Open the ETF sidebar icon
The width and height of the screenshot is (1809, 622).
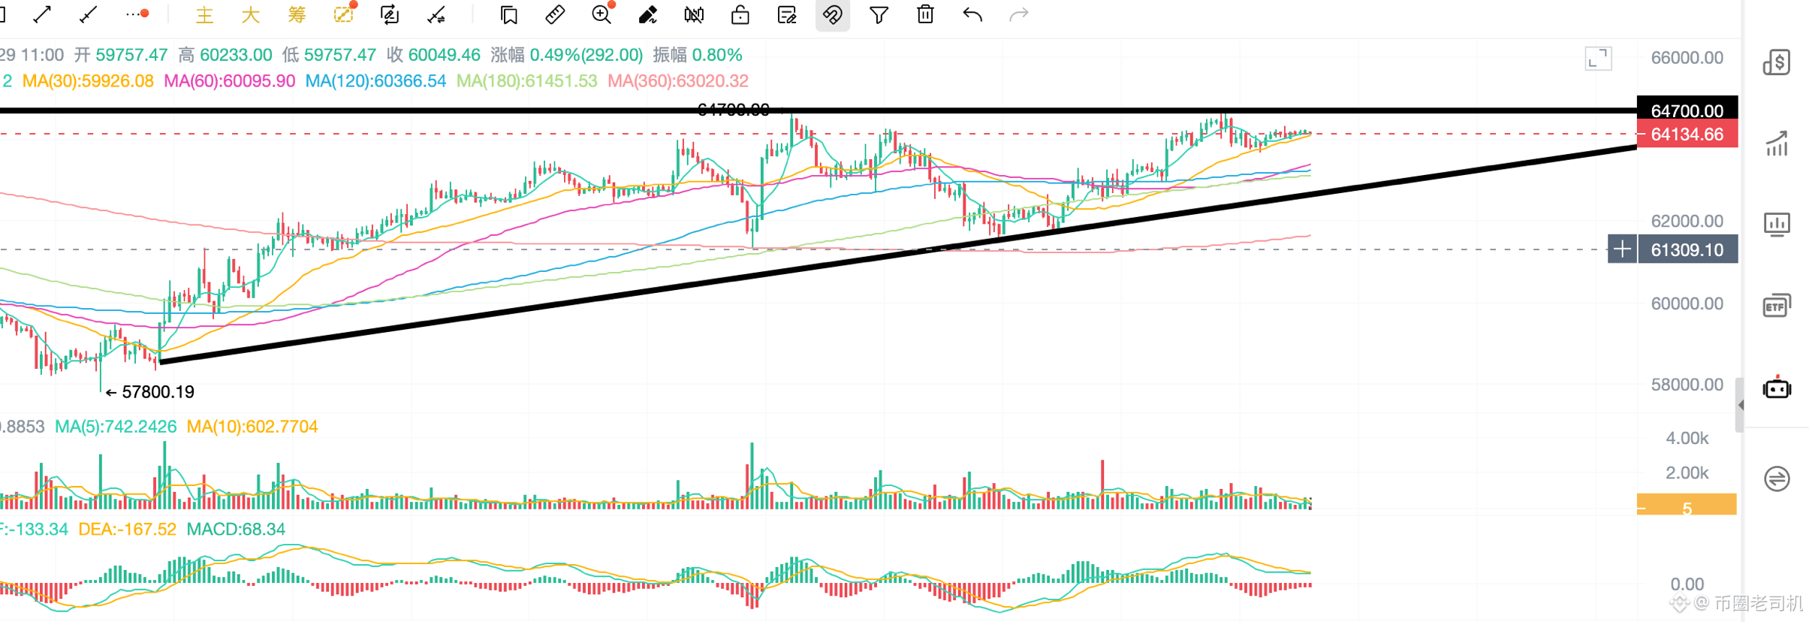coord(1777,306)
